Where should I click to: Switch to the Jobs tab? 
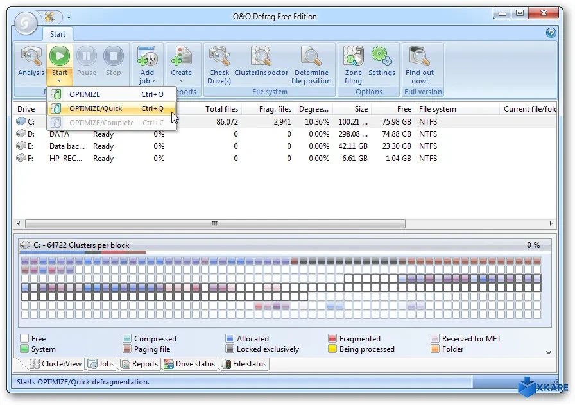[x=101, y=364]
